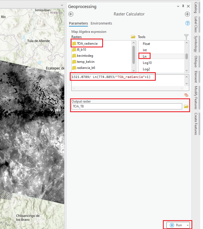Click the Output raster text field
The image size is (203, 229).
[126, 106]
